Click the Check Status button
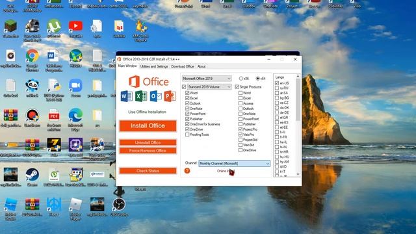Image resolution: width=416 pixels, height=234 pixels. pyautogui.click(x=148, y=171)
